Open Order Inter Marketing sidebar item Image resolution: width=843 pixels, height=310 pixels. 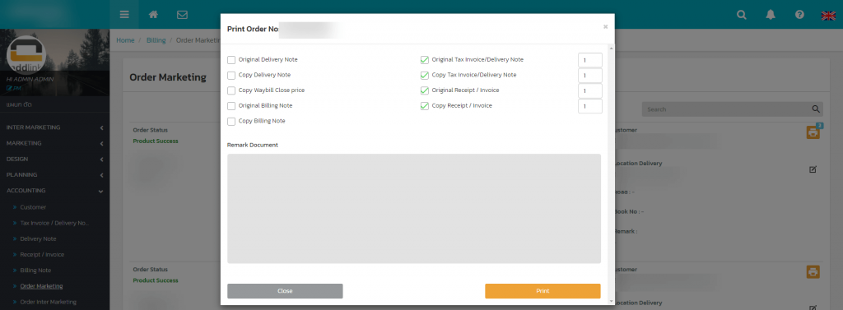point(49,302)
